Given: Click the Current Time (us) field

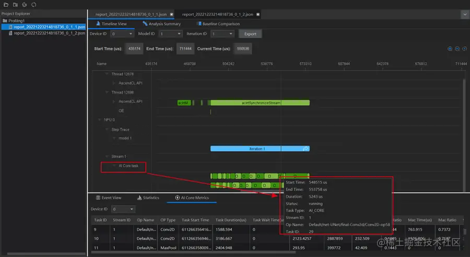Looking at the screenshot, I should [243, 49].
